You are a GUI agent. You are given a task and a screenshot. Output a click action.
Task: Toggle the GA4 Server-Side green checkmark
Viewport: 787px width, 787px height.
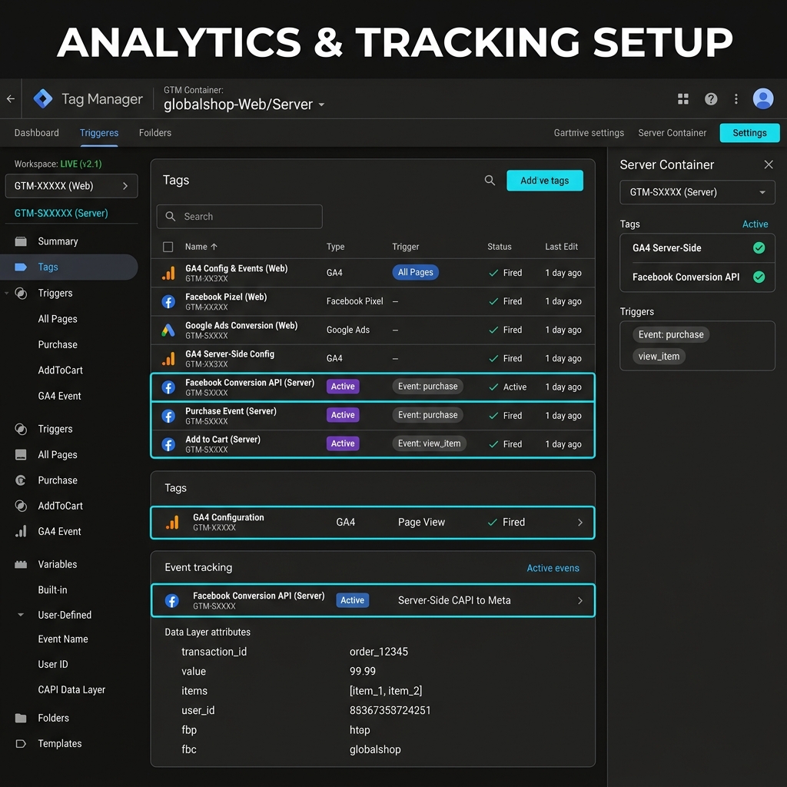click(759, 248)
